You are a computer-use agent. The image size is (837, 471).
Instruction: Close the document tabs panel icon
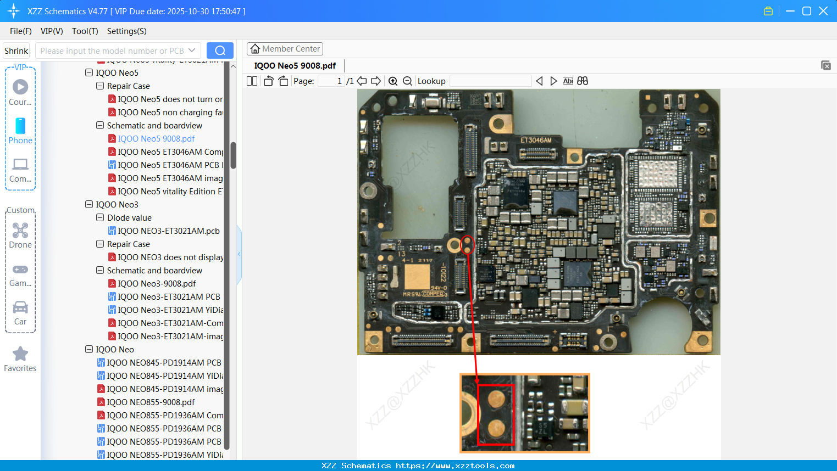coord(826,65)
